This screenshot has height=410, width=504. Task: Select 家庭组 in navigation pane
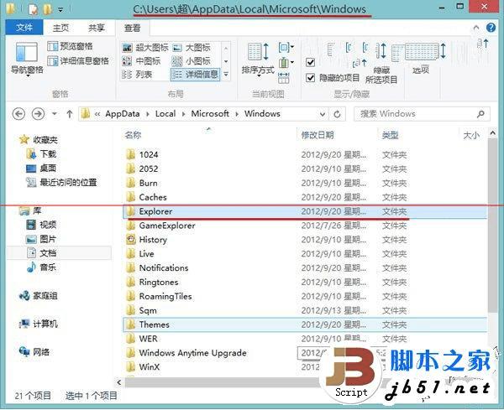point(39,296)
